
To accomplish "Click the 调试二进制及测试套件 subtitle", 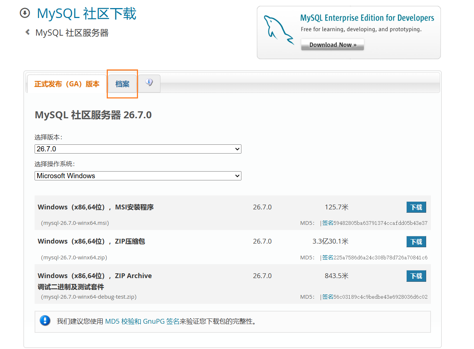I will (71, 287).
